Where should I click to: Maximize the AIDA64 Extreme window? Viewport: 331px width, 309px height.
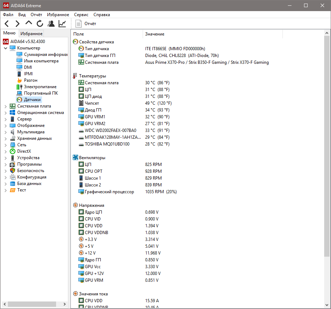306,5
